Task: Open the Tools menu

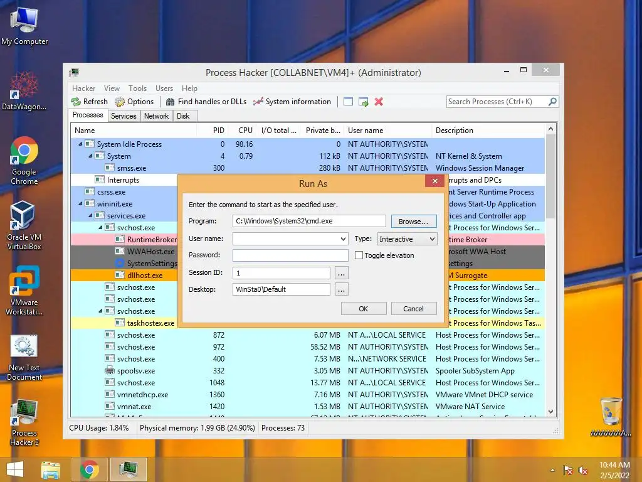Action: coord(137,88)
